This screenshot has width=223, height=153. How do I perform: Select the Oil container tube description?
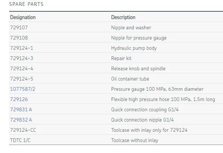pos(130,79)
